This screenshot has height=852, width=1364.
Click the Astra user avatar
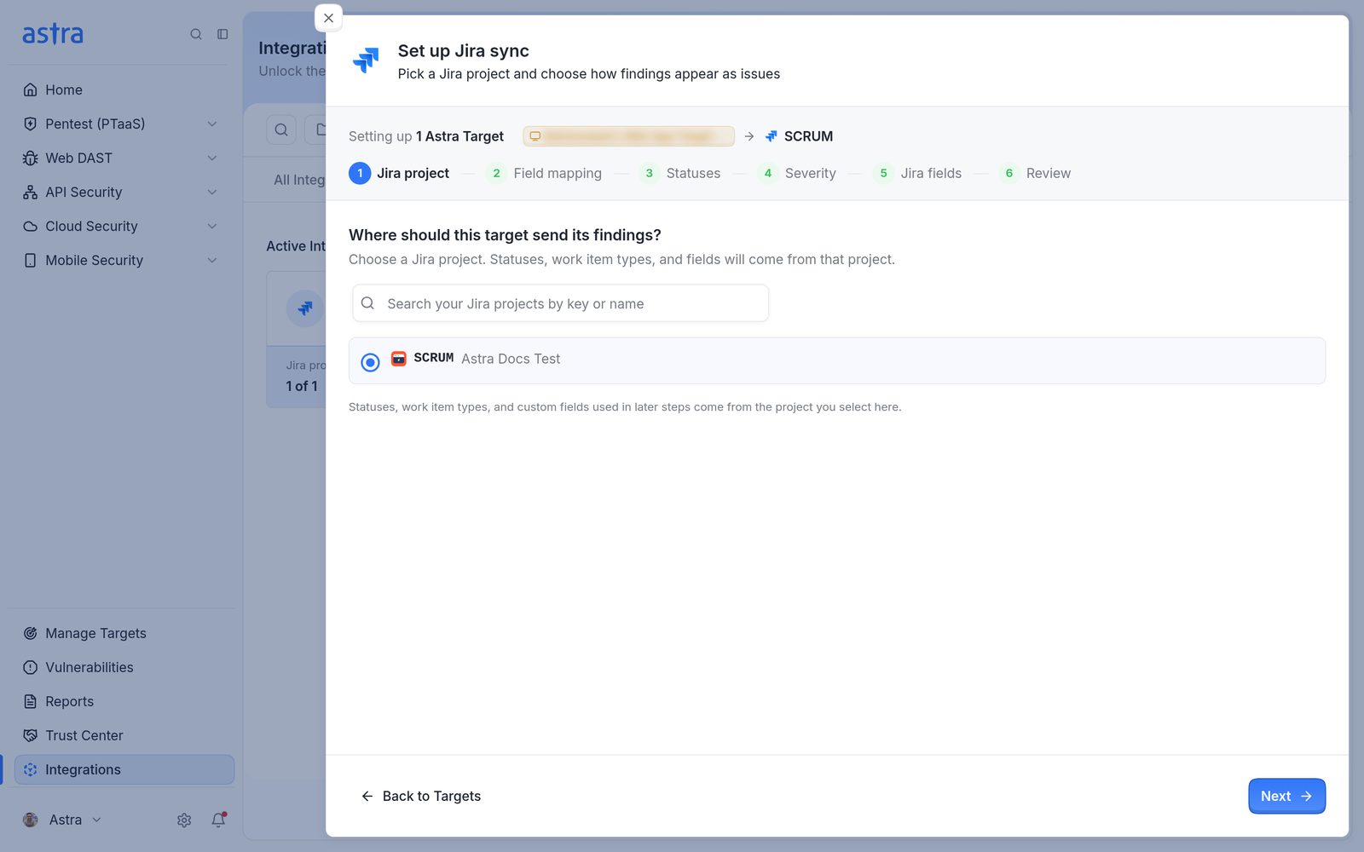pos(31,820)
